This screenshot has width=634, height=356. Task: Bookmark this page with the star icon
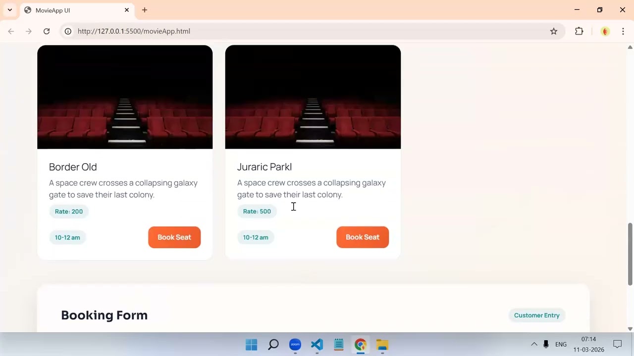pos(554,31)
